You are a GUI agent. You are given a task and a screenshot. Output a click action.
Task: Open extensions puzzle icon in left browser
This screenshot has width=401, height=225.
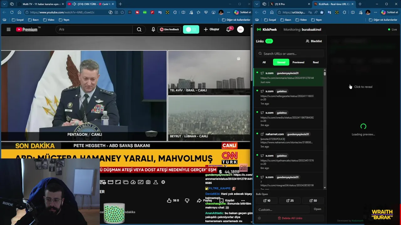(x=175, y=12)
